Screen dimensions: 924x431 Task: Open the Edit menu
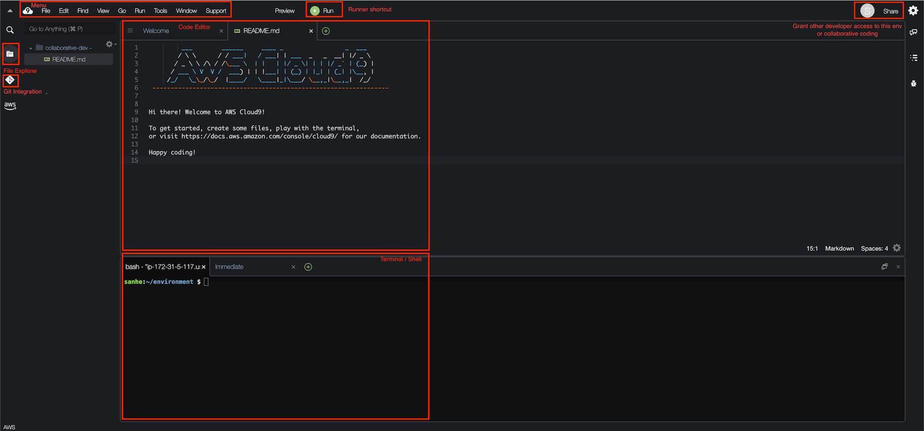64,11
